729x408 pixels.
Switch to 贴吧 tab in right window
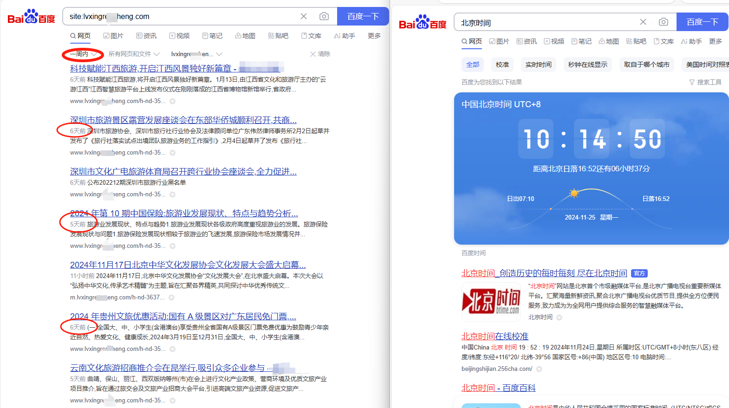click(x=636, y=41)
